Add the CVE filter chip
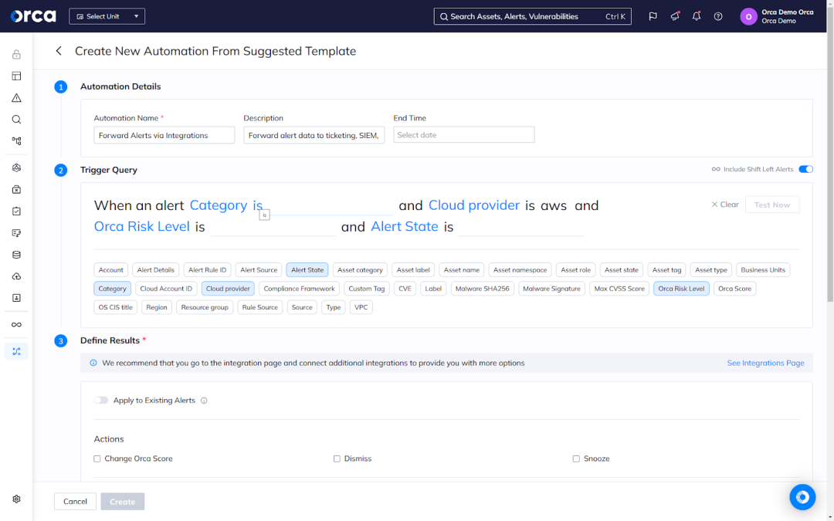This screenshot has width=834, height=521. (405, 289)
